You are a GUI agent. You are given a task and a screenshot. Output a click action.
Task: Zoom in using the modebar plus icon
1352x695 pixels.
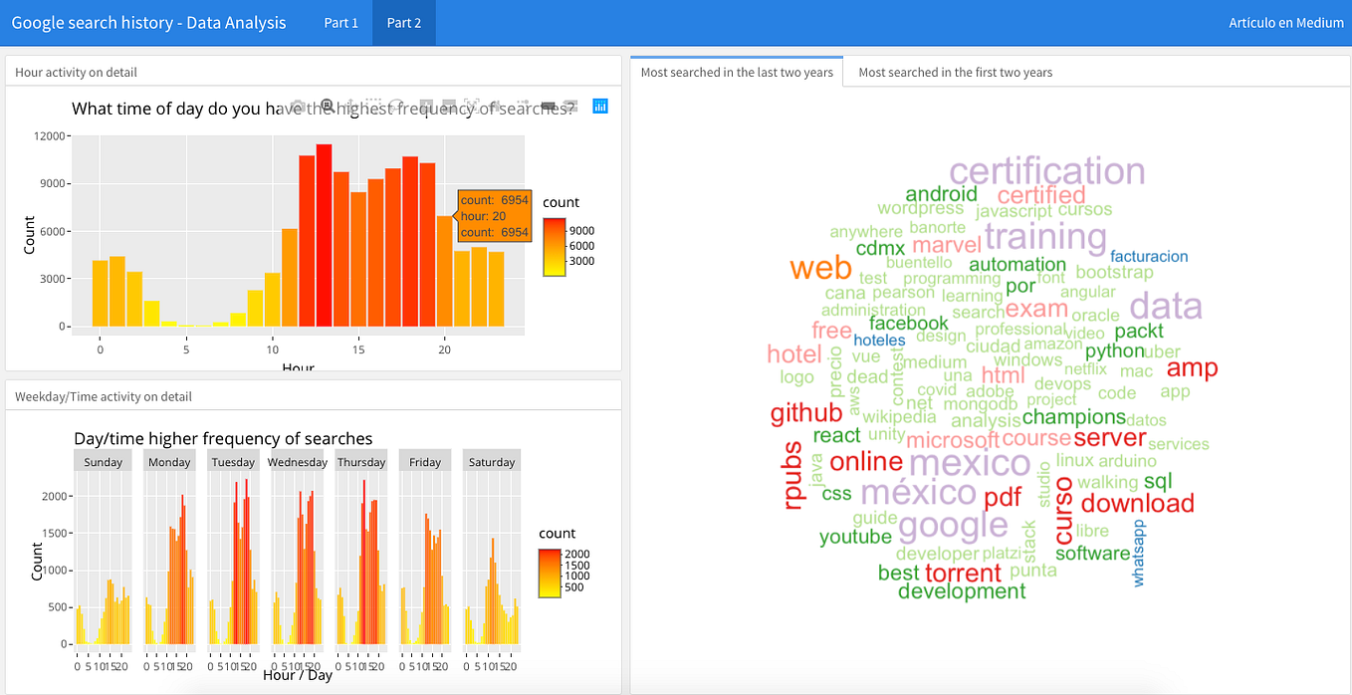coord(425,105)
